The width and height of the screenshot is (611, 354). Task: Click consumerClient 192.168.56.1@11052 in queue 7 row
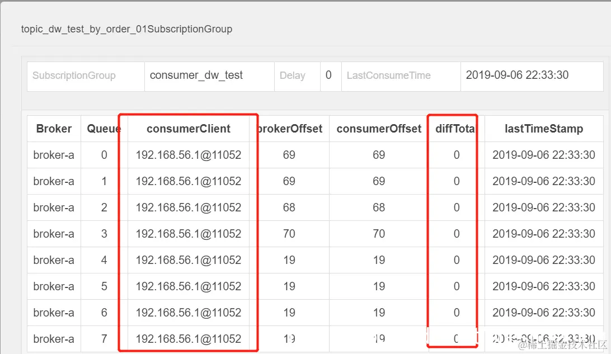tap(189, 339)
